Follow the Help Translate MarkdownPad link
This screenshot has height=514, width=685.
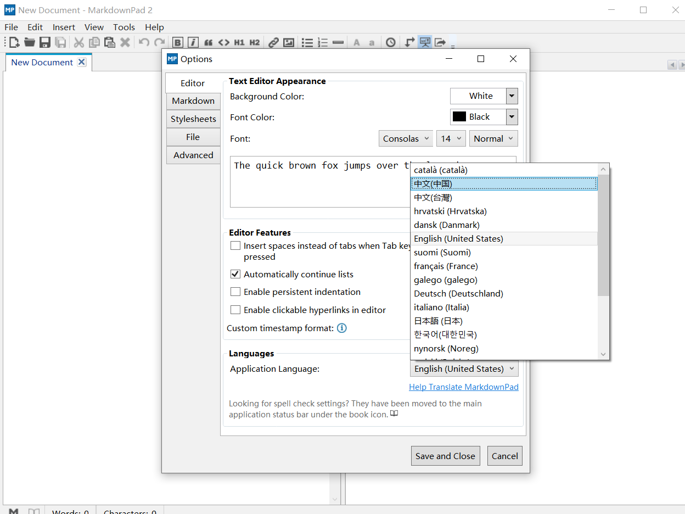(464, 387)
